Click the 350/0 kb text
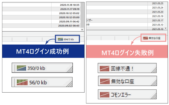The height and width of the screenshot is (105, 169). tap(36, 68)
